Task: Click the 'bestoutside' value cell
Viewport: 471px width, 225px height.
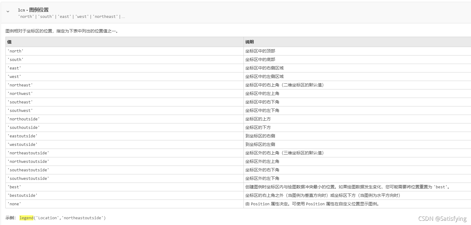Action: 22,195
